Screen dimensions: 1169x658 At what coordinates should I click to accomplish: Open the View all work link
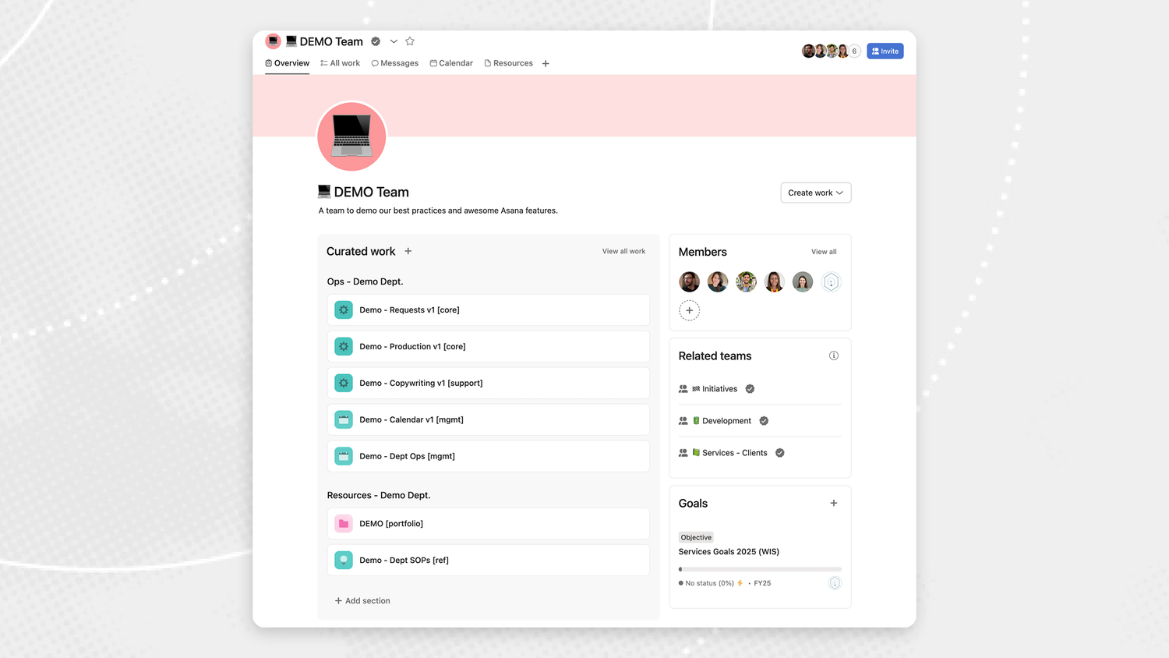623,251
